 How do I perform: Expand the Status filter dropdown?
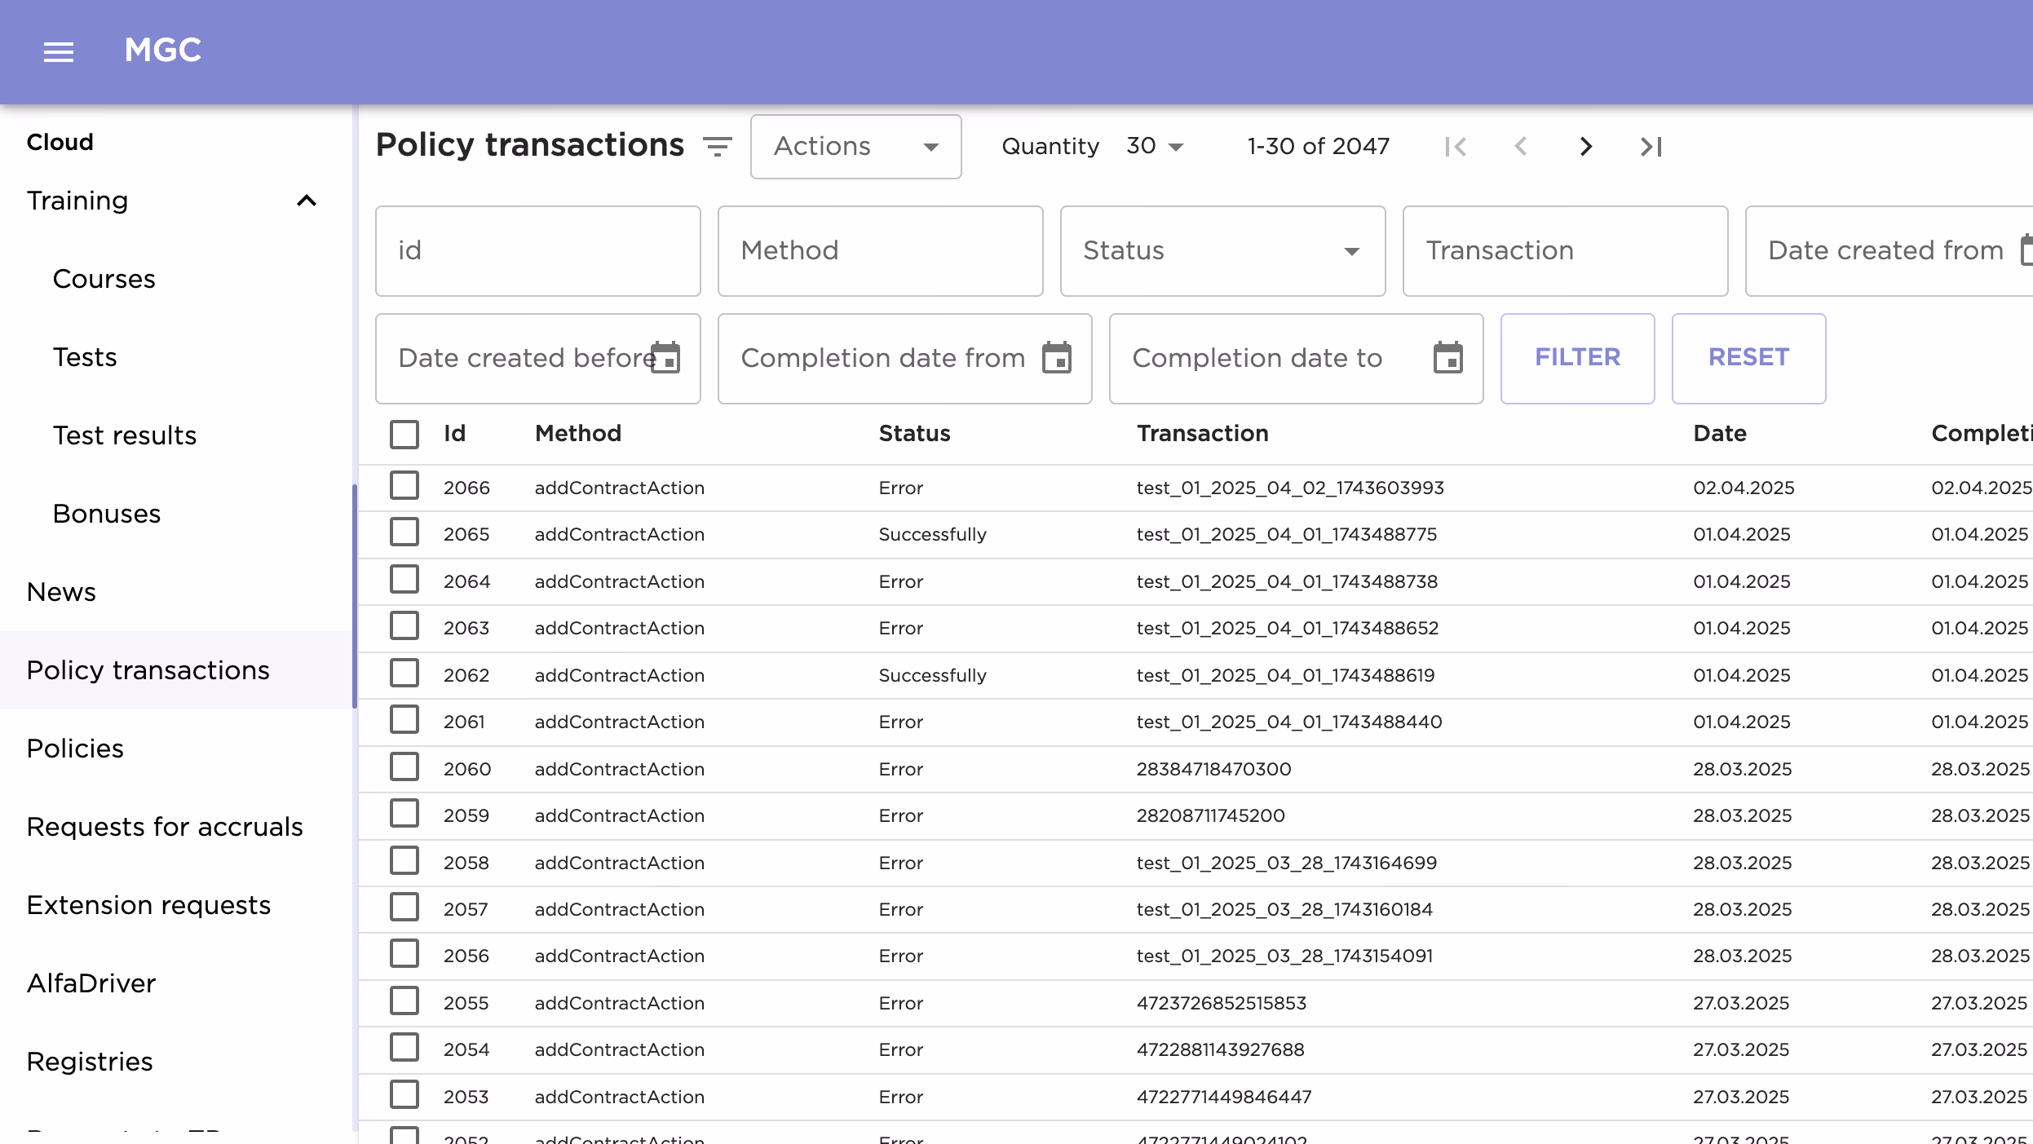click(x=1222, y=251)
